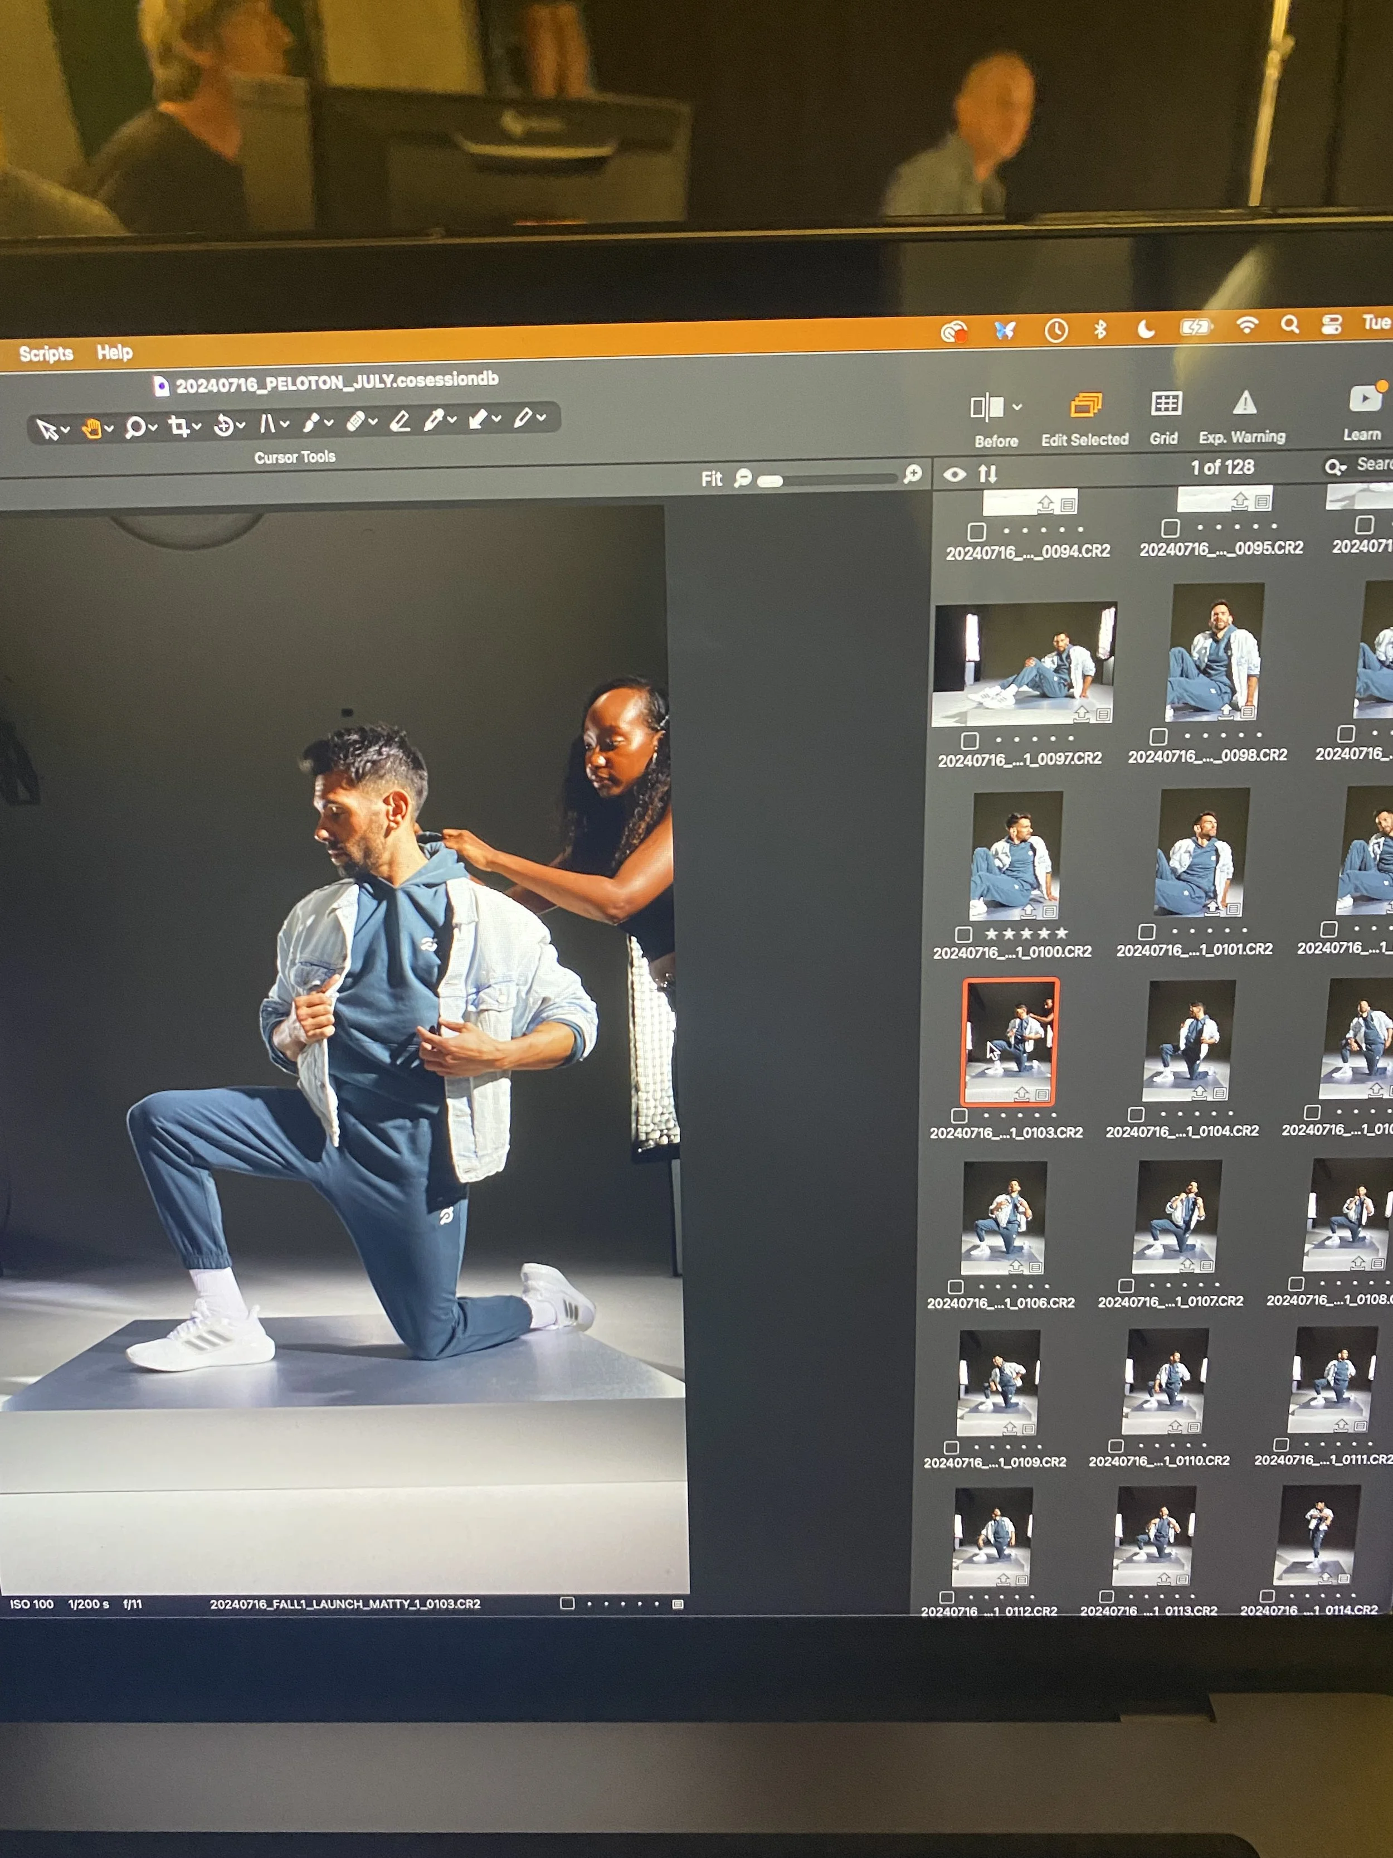The height and width of the screenshot is (1858, 1393).
Task: Select the color picker eyedropper tool
Action: [x=434, y=420]
